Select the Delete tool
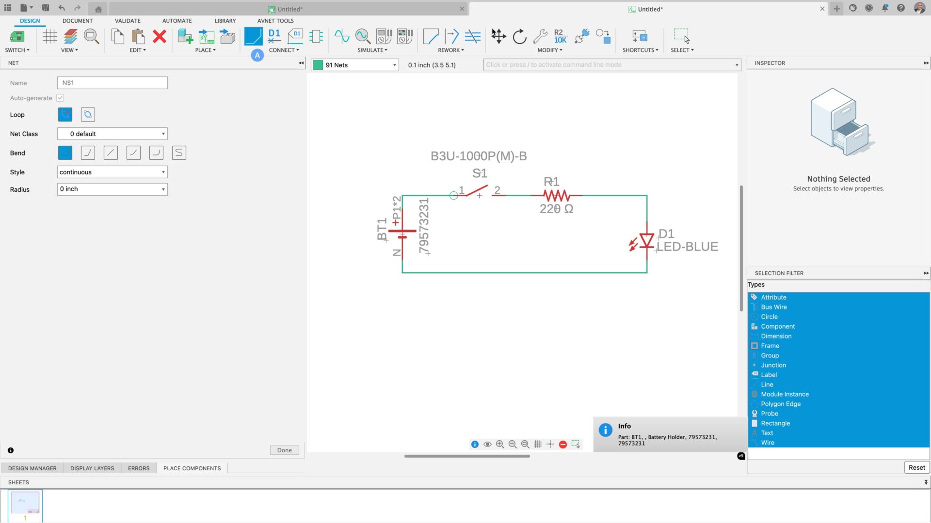 pyautogui.click(x=160, y=36)
